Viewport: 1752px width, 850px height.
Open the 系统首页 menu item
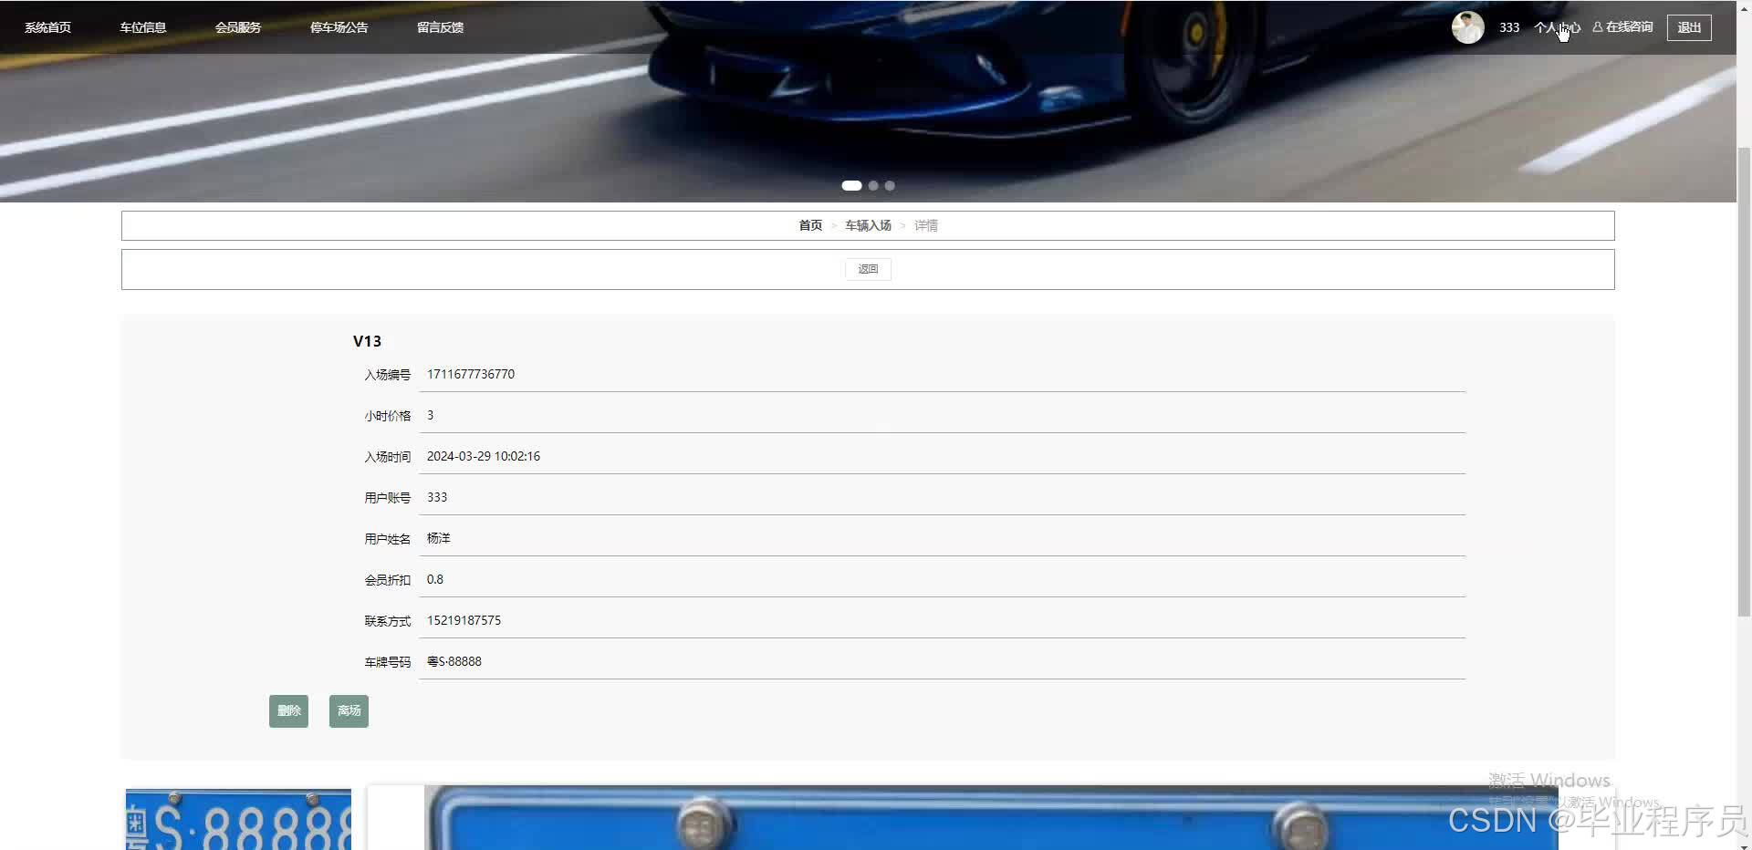47,27
